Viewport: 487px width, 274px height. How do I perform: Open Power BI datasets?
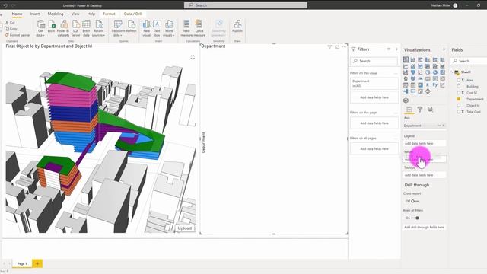click(x=63, y=28)
